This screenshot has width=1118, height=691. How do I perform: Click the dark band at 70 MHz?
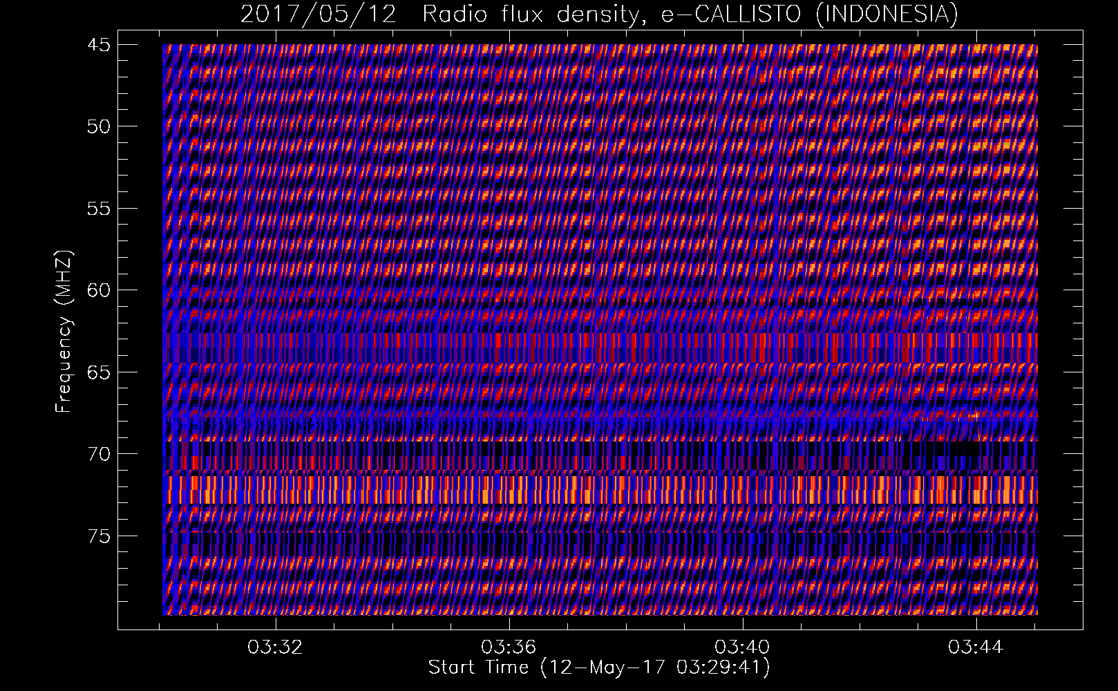pos(600,455)
